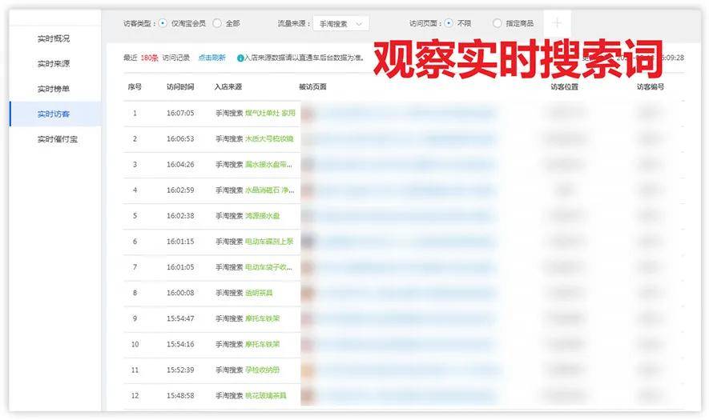Open the 流量来源 dropdown showing 手淘搜索

pos(340,23)
